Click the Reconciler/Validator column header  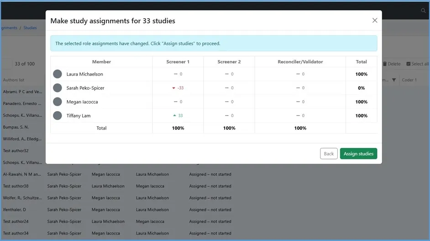pos(300,62)
